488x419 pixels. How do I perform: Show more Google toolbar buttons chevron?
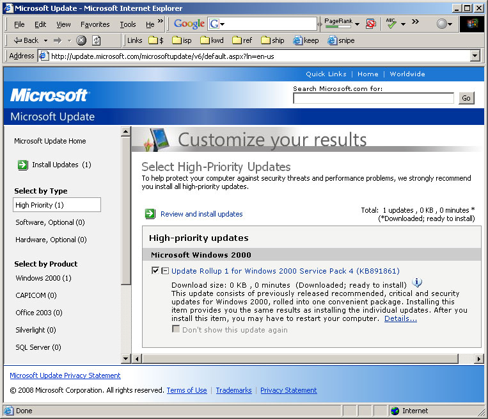point(415,22)
